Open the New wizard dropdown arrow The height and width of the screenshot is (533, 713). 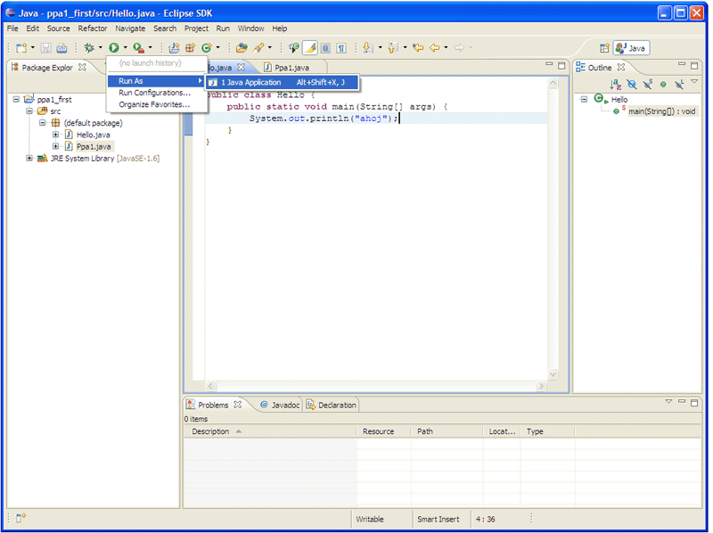click(x=33, y=48)
